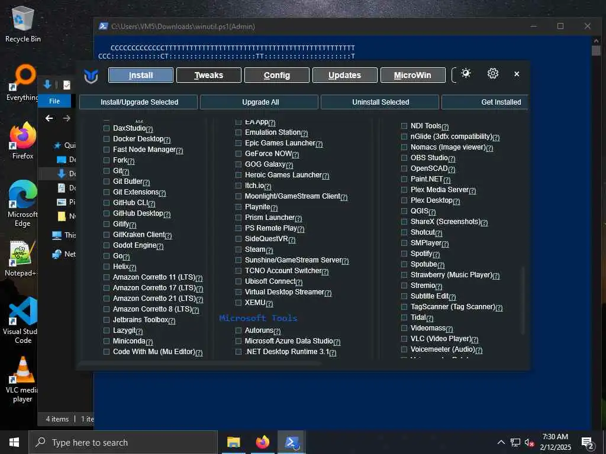This screenshot has height=454, width=606.
Task: Click the Steam info (?) link
Action: coord(269,251)
